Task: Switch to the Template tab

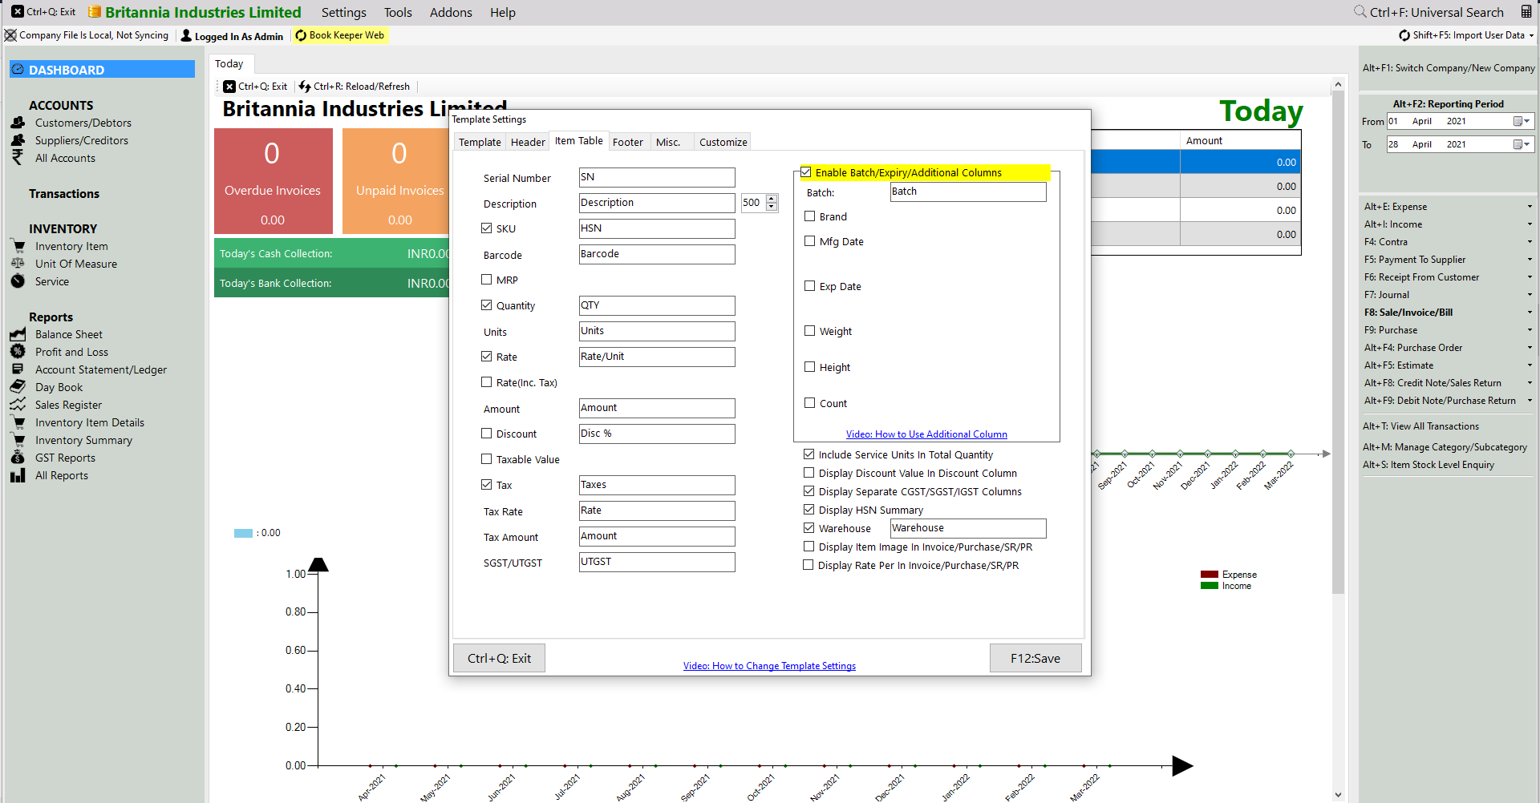Action: pyautogui.click(x=480, y=142)
